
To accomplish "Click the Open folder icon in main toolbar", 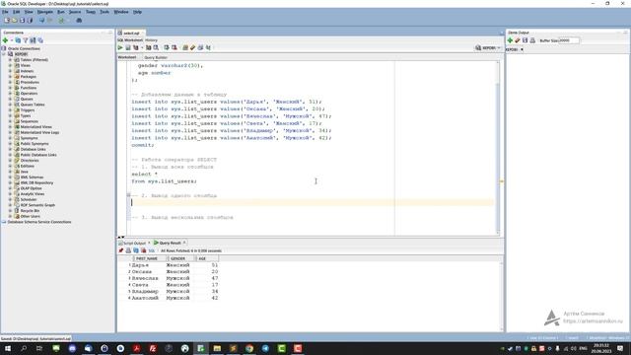I will 15,20.
